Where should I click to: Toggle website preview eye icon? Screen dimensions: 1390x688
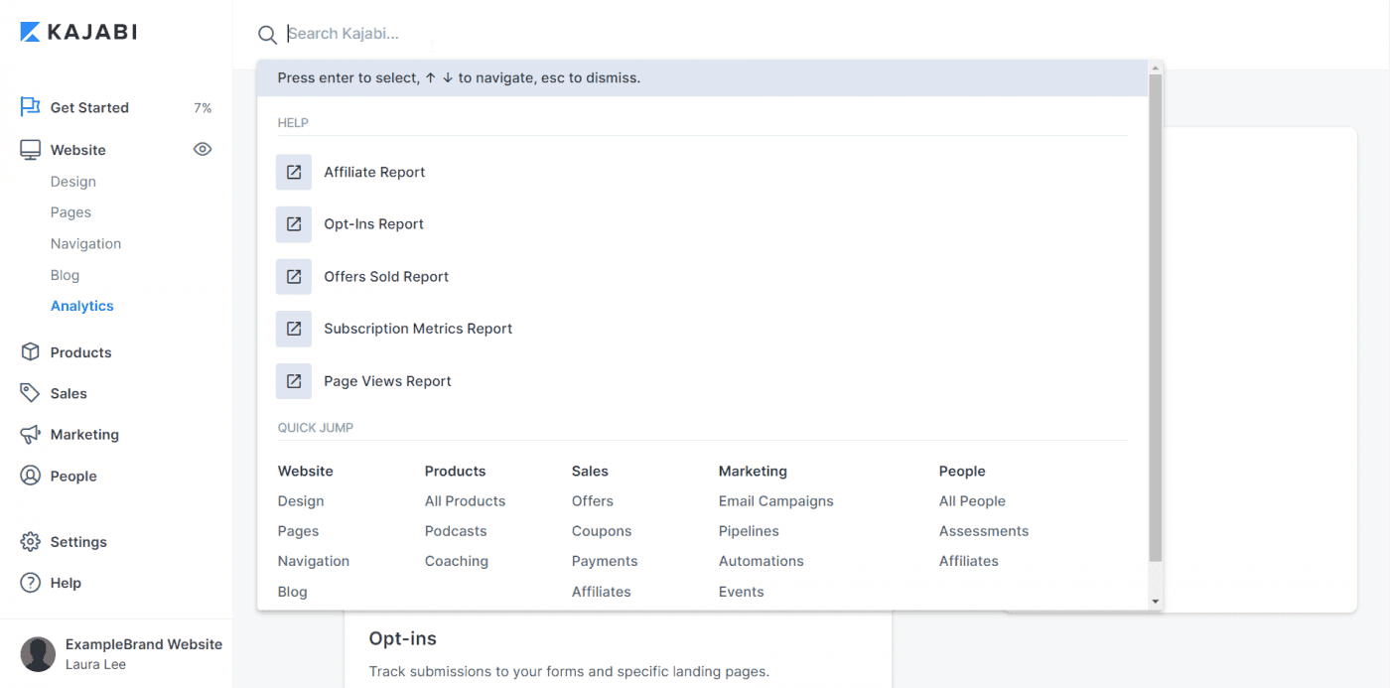coord(203,150)
